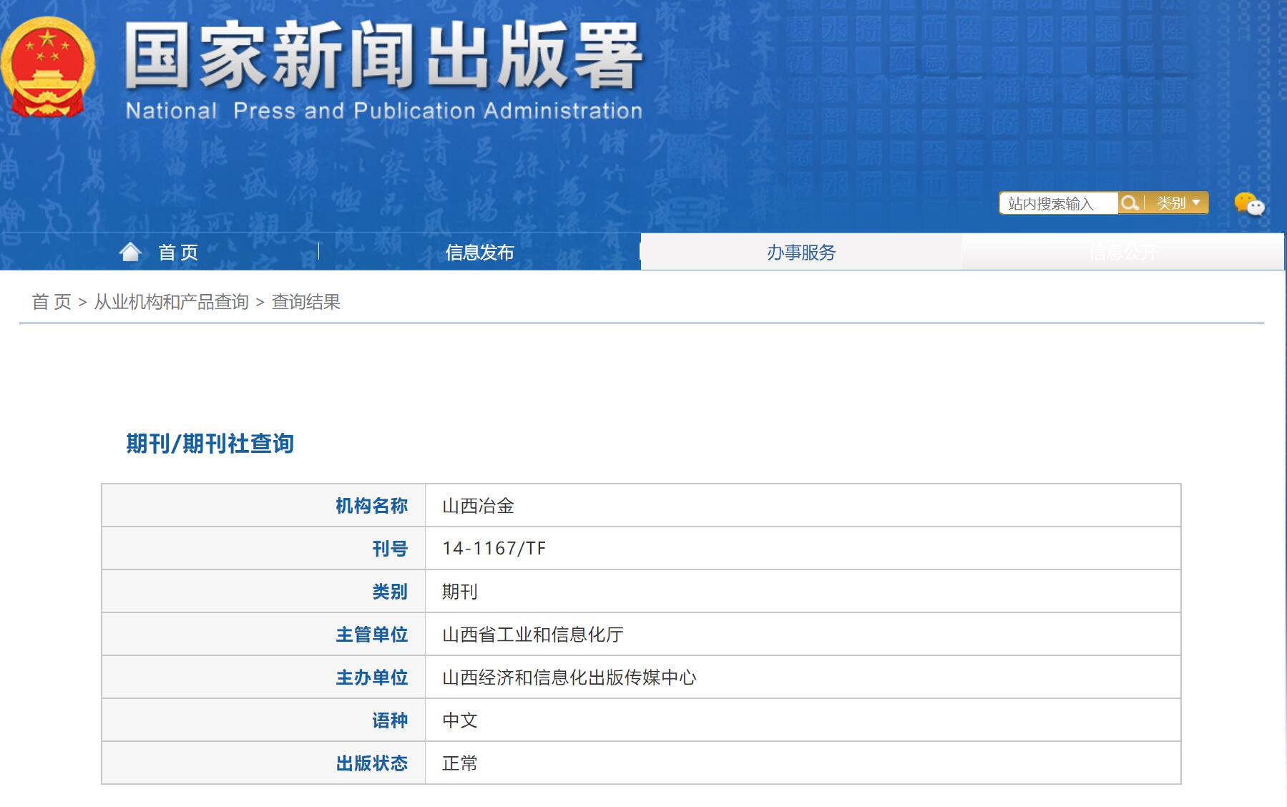Select the 办事服务 navigation tab
Viewport: 1287px width, 807px height.
pos(801,253)
